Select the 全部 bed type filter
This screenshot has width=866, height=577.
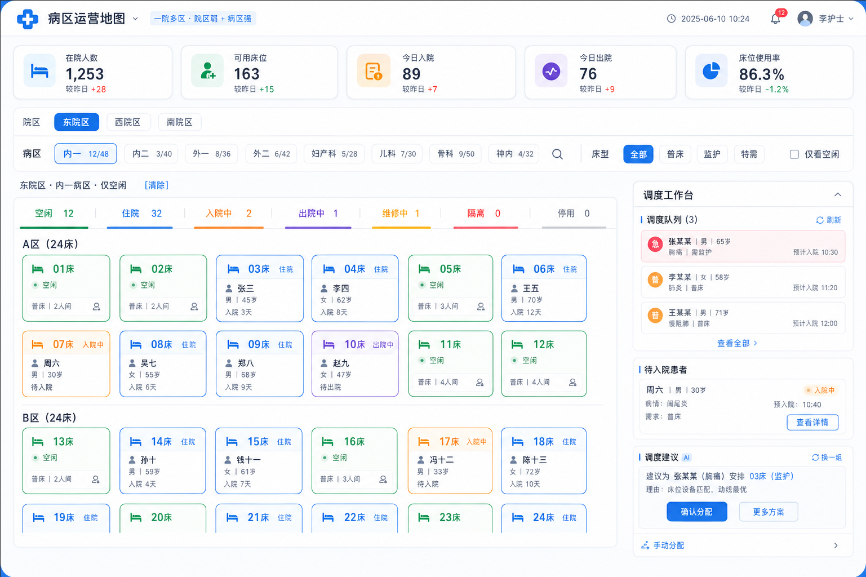coord(638,154)
